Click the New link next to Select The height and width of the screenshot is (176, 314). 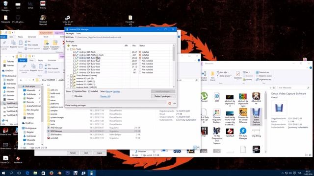pyautogui.click(x=108, y=91)
